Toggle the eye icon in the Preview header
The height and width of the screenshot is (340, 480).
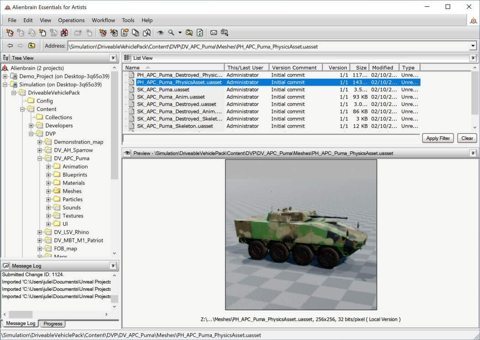point(126,153)
